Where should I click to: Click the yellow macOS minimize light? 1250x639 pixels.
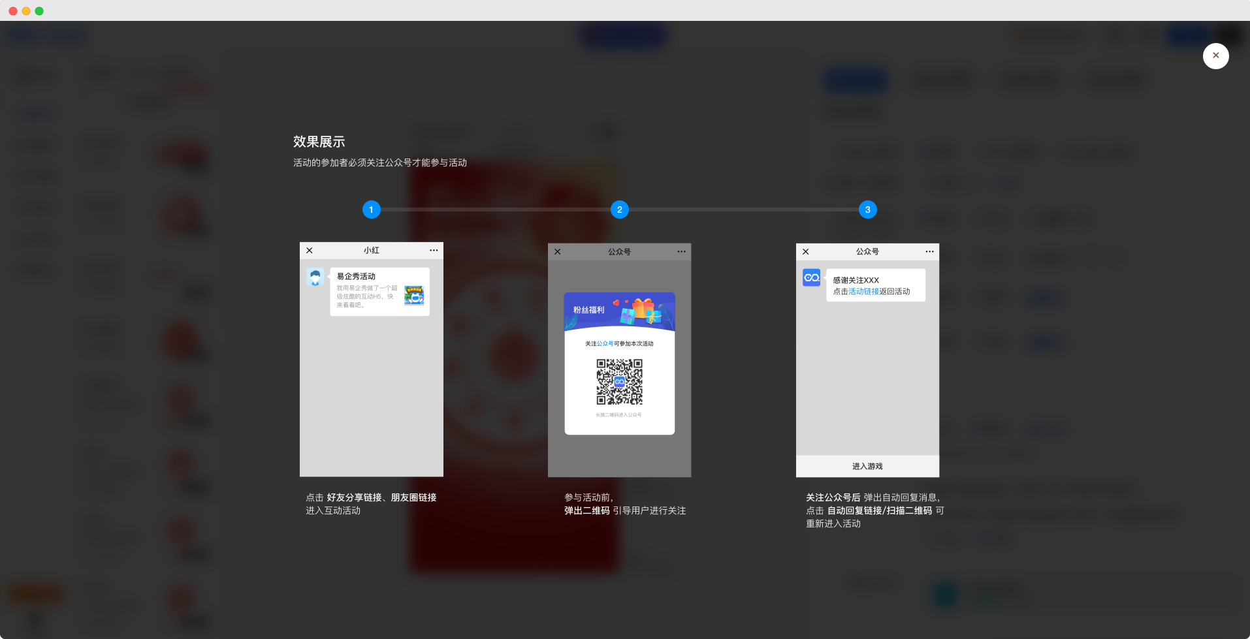tap(26, 11)
